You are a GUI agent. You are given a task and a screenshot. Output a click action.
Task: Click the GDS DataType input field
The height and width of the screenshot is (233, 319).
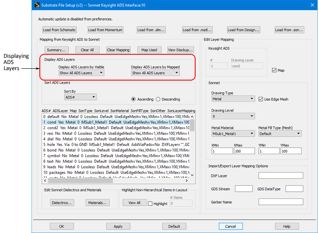(294, 189)
